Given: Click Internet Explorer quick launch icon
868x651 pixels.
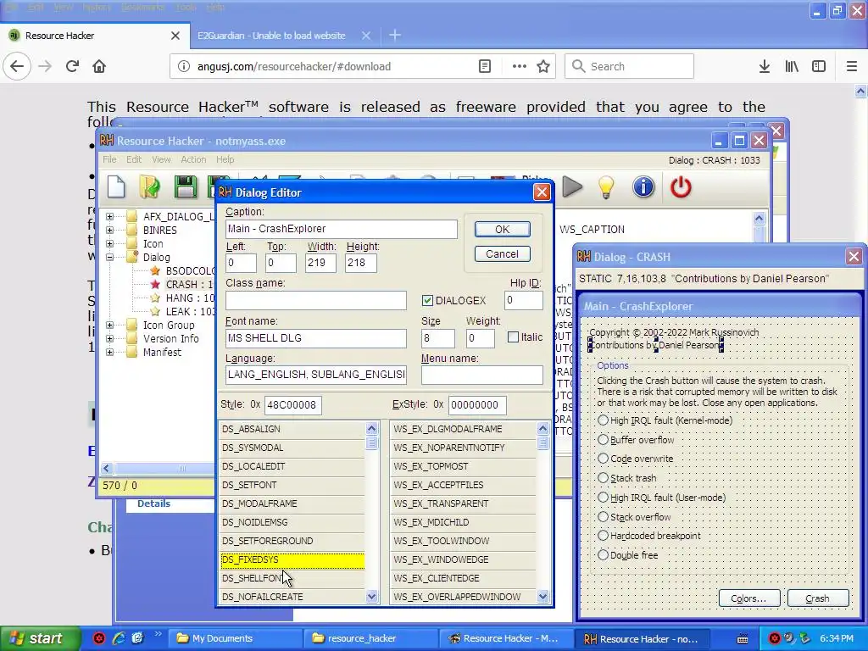Looking at the screenshot, I should coord(119,638).
